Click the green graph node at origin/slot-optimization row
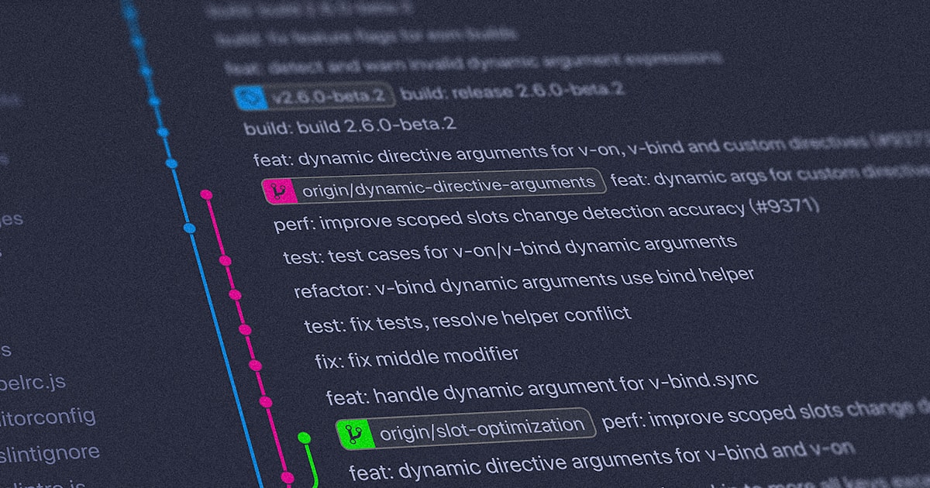The image size is (930, 488). tap(305, 438)
